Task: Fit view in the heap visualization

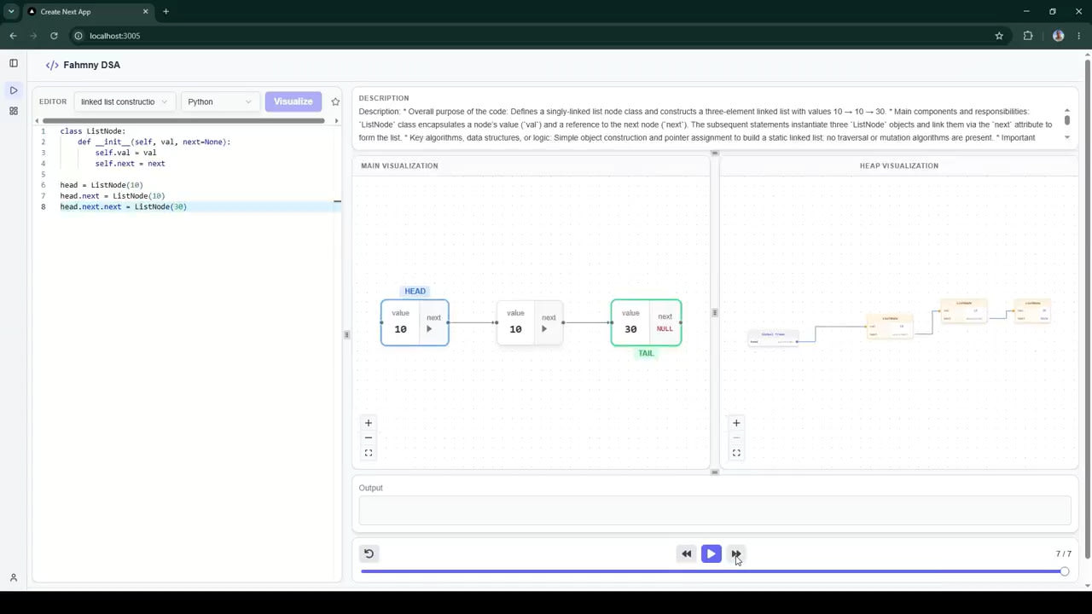Action: 736,453
